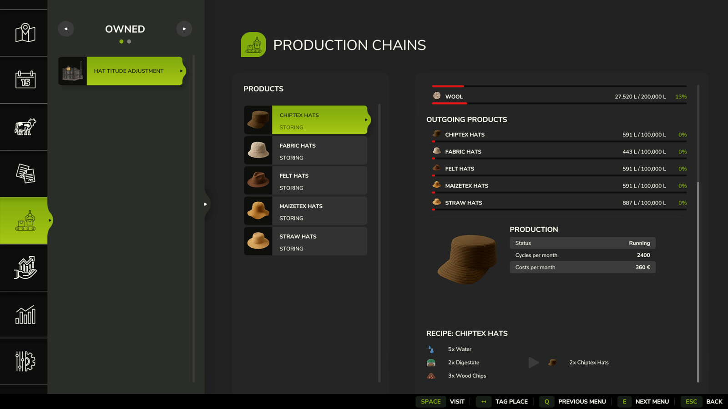Click the Straw Hats hat thumbnail
This screenshot has width=728, height=409.
tap(258, 241)
